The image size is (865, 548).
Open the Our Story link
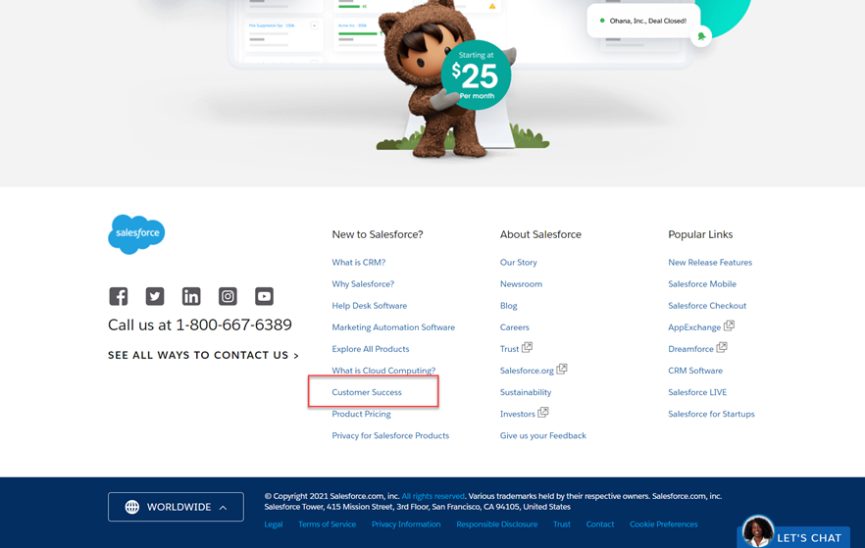[519, 263]
